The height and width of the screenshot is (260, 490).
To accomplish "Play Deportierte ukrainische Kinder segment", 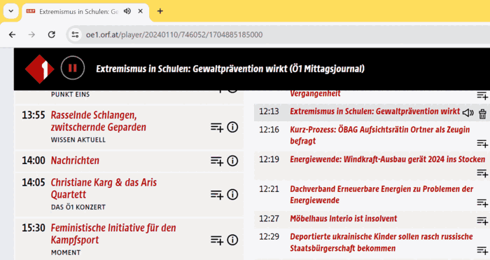I will coord(381,242).
